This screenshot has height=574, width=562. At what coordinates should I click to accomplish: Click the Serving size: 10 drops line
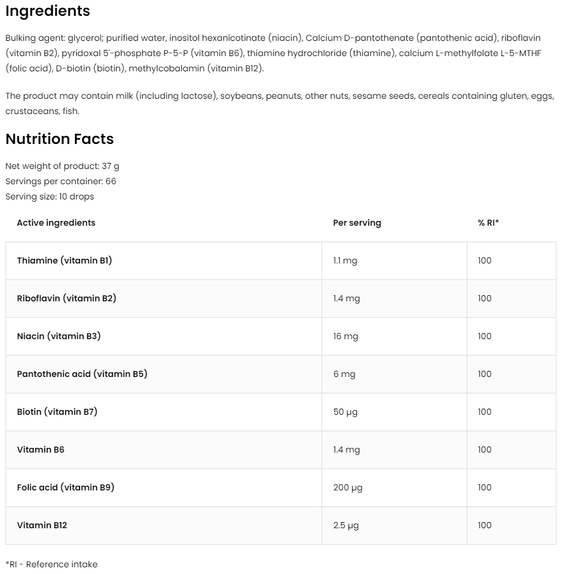click(x=49, y=196)
